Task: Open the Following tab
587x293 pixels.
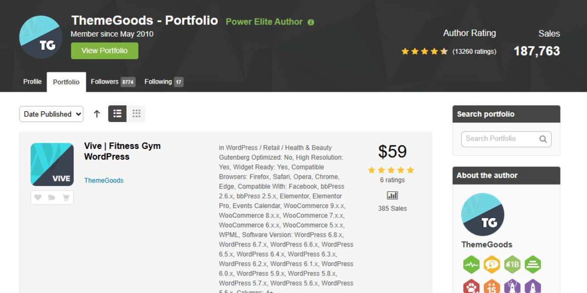Action: tap(164, 82)
